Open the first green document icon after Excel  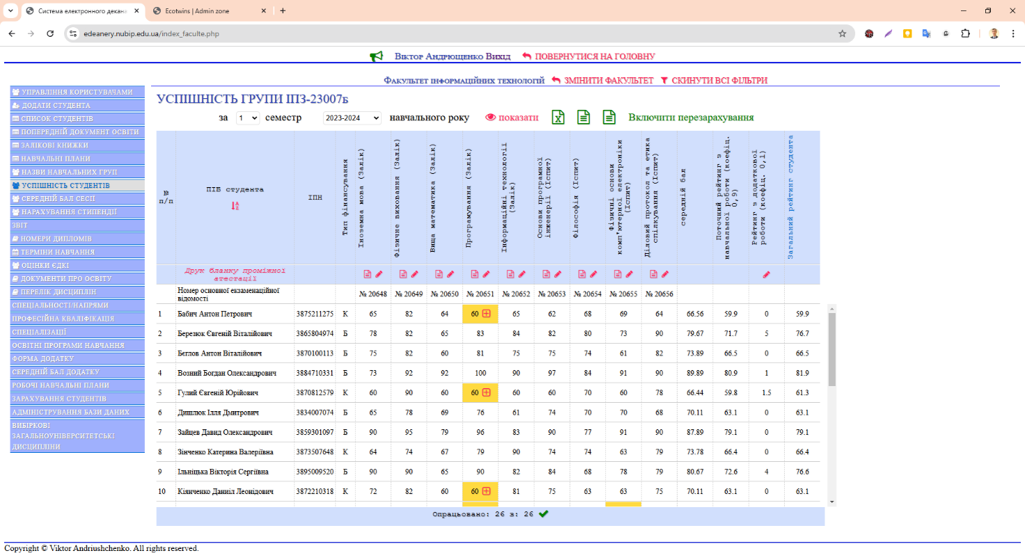584,118
